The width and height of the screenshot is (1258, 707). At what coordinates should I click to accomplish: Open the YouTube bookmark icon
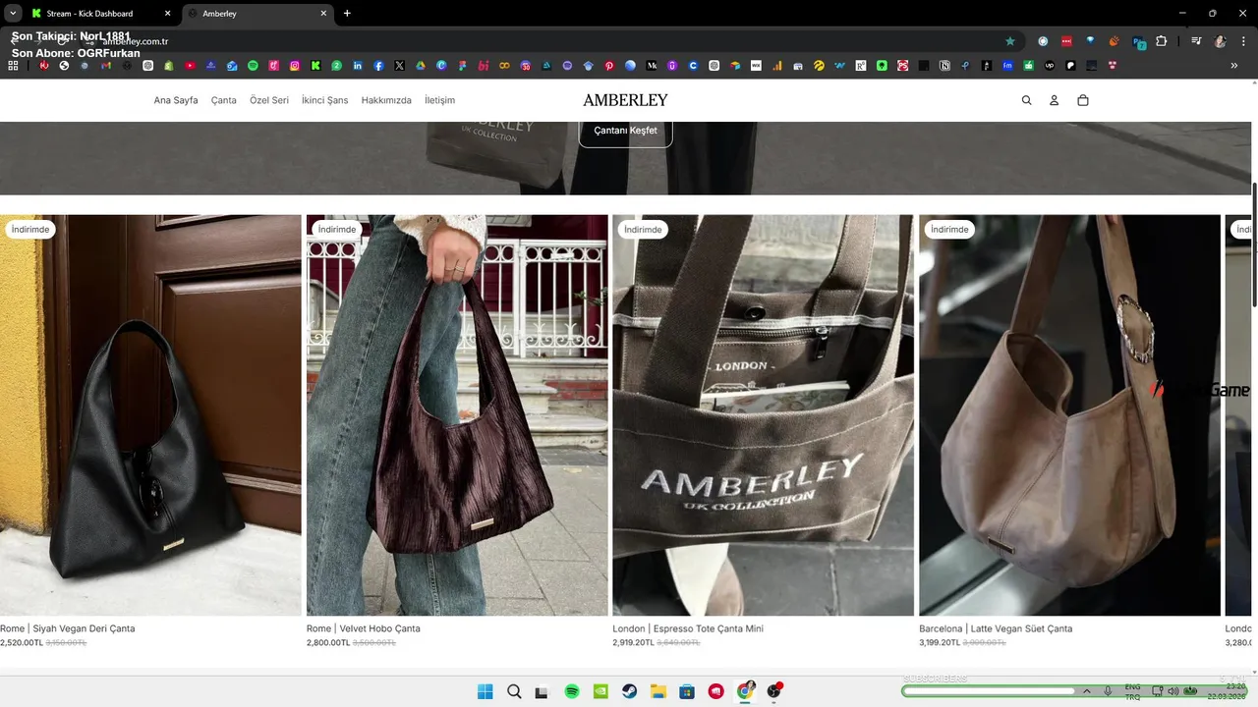tap(190, 66)
